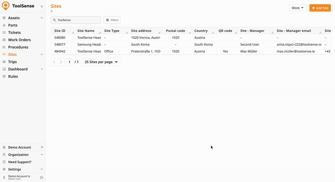Click the ToolSense search field
The width and height of the screenshot is (335, 182).
click(x=76, y=20)
